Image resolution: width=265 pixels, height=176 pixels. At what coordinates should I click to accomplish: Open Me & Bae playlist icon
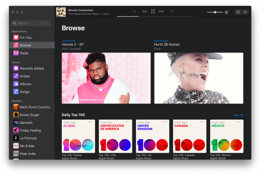point(16,146)
